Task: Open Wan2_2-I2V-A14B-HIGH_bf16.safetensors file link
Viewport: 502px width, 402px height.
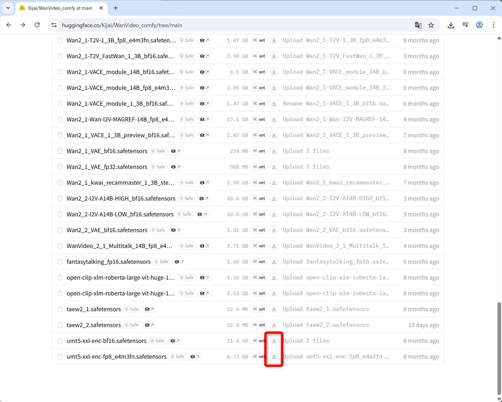Action: (x=121, y=198)
